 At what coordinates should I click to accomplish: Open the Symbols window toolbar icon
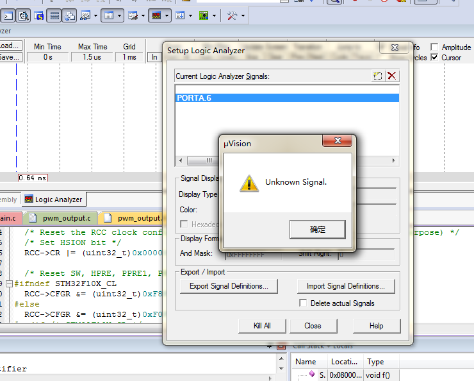coord(37,15)
